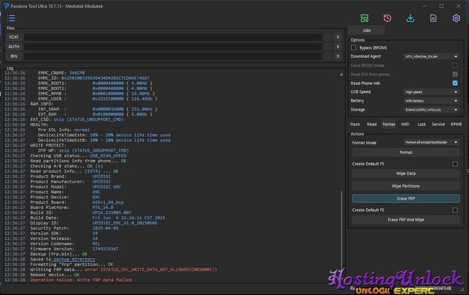Clear the AUTH file with X
Screen dimensions: 469x295
point(338,47)
